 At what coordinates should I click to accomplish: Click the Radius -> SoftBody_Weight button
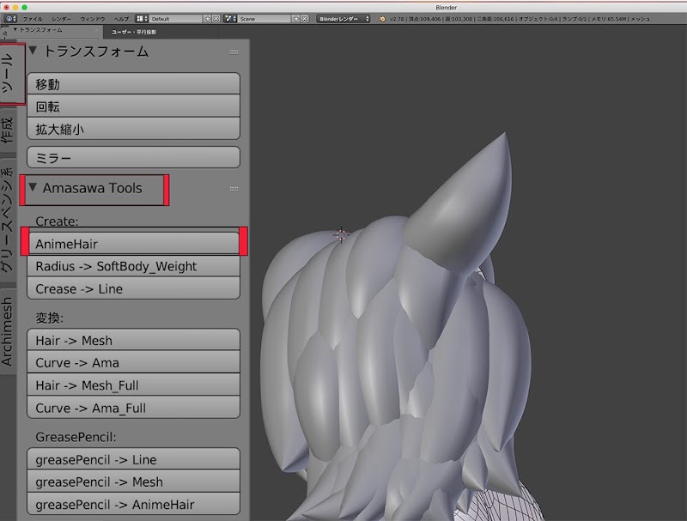[134, 266]
